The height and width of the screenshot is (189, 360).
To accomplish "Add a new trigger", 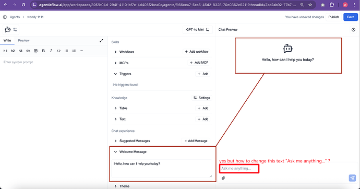I will point(203,74).
